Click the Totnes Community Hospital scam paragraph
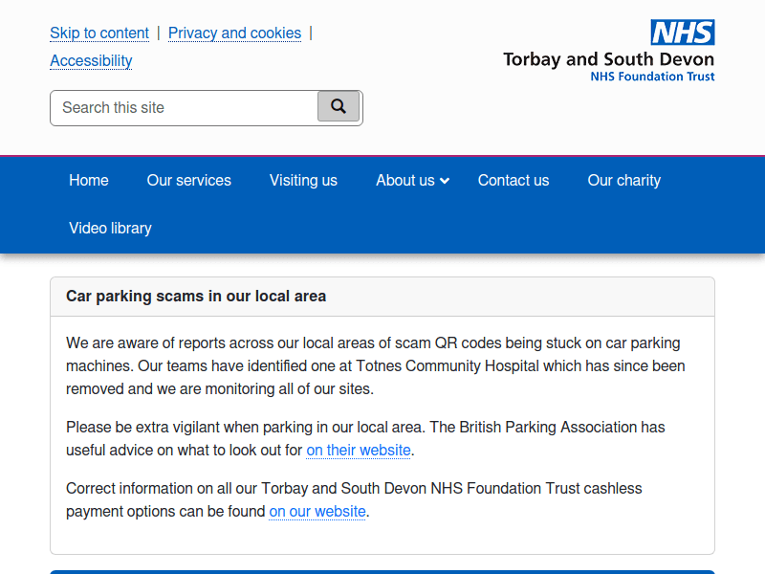Image resolution: width=765 pixels, height=574 pixels. point(375,365)
